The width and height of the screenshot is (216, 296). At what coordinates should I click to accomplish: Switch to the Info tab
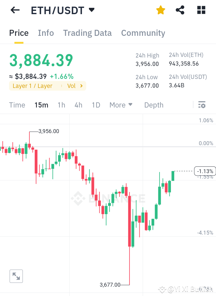(46, 33)
